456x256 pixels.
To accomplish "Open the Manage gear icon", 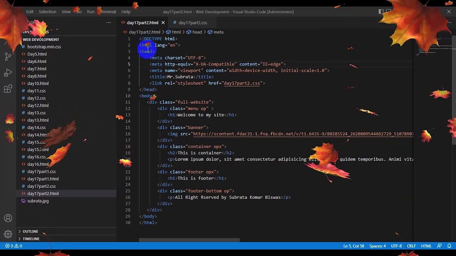I will coord(8,234).
